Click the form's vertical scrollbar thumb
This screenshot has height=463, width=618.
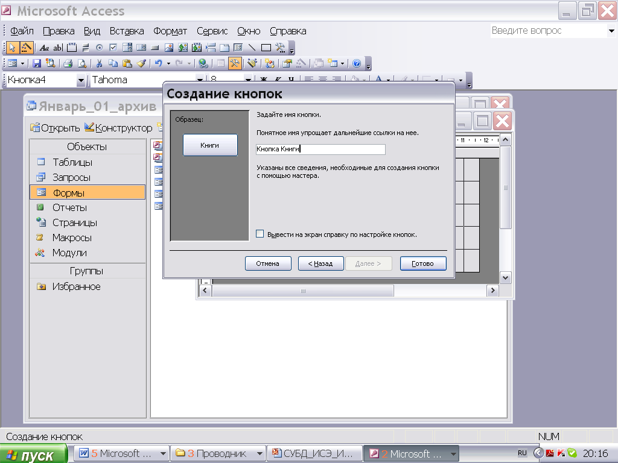(505, 187)
